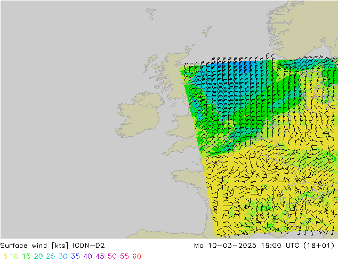The height and width of the screenshot is (261, 338).
Task: Select the 25 kts cyan legend value
Action: point(51,256)
